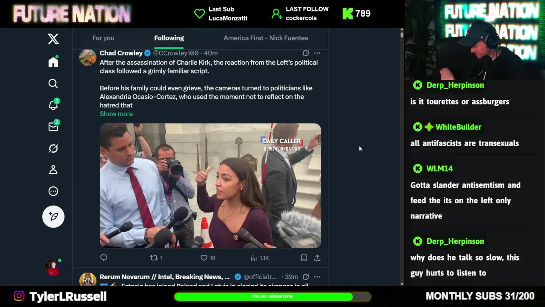545x307 pixels.
Task: View analytics showing 1.1K views
Action: 260,258
